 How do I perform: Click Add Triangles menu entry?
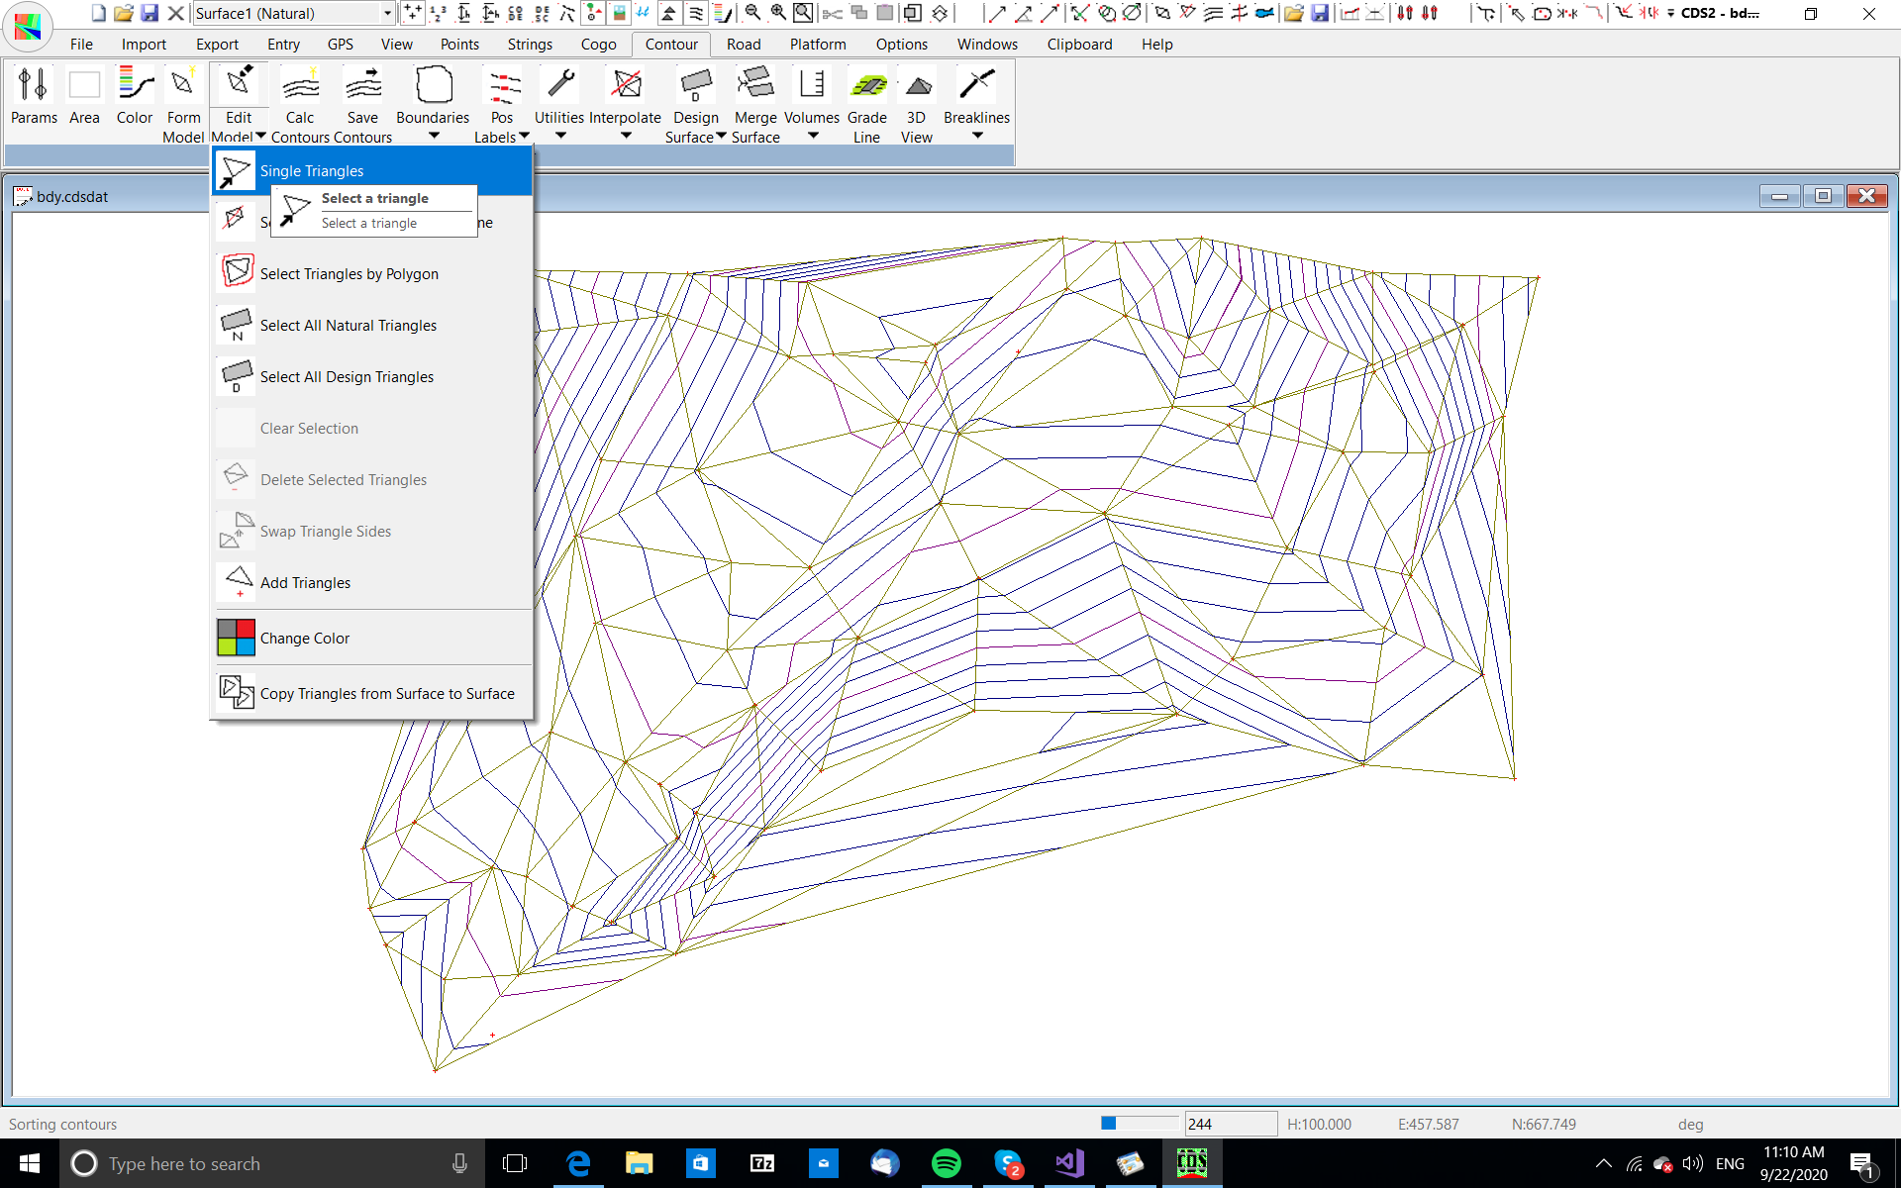(x=305, y=583)
